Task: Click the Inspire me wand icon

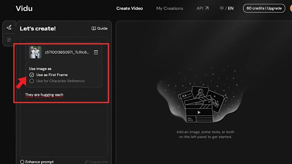Action: click(x=87, y=162)
